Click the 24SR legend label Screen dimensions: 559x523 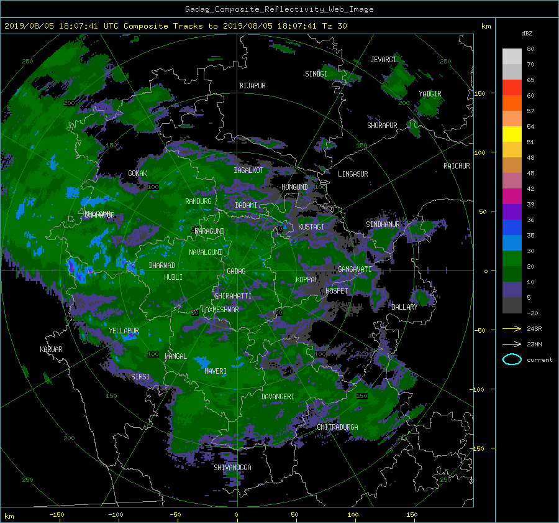pos(534,328)
